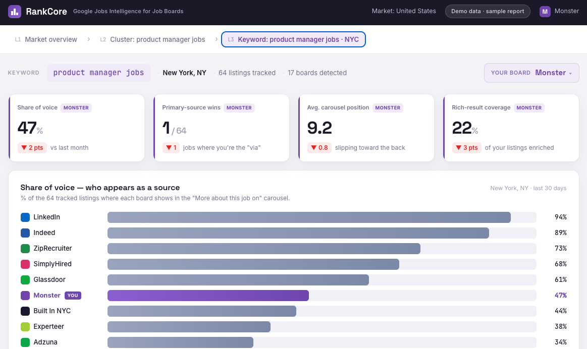Viewport: 587px width, 349px height.
Task: Go to L2 Cluster: product manager jobs
Action: click(x=153, y=40)
